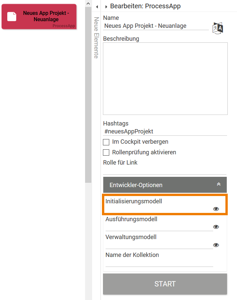
Task: Enable the Im Cockpit verbergen checkbox
Action: tap(106, 142)
